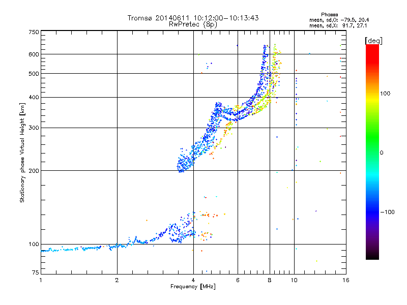
Task: Click the y-axis '100' tick label
Action: click(x=34, y=244)
